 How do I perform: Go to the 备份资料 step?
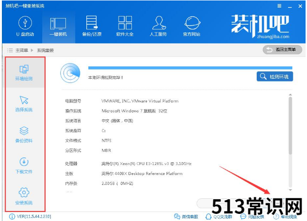(x=24, y=135)
